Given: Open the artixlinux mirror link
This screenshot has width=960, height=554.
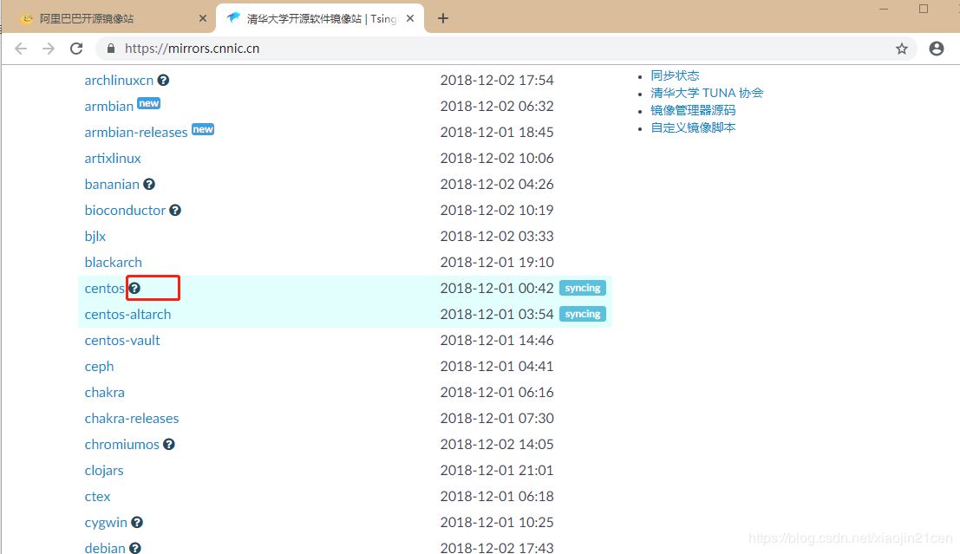Looking at the screenshot, I should pyautogui.click(x=113, y=159).
